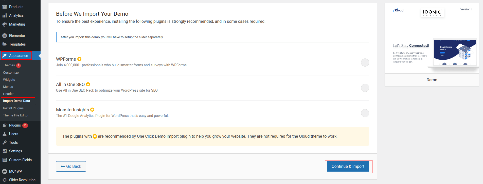Click the Plugins update count badge
The image size is (483, 184).
(25, 125)
